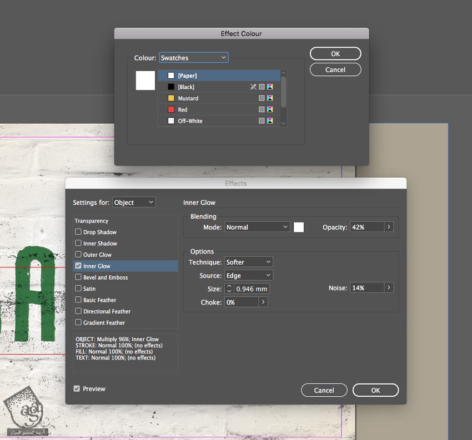Select Transparency in the effects list
This screenshot has height=440, width=472.
[x=92, y=221]
